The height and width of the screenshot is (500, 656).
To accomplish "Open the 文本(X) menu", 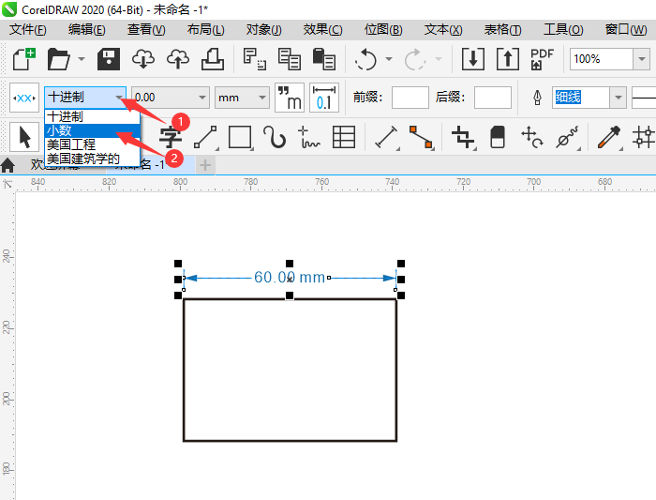I will point(443,30).
